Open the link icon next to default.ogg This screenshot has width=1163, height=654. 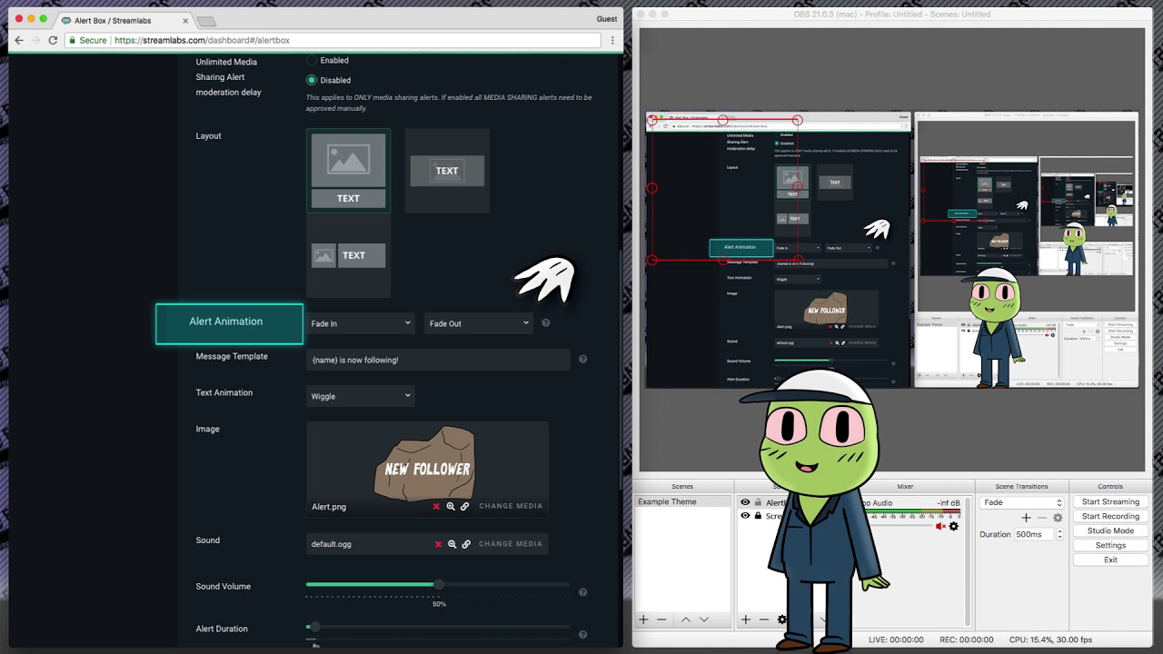[x=467, y=543]
